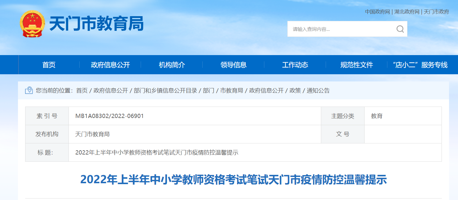The height and width of the screenshot is (200, 458).
Task: Click 标题 table label
Action: tap(45, 152)
